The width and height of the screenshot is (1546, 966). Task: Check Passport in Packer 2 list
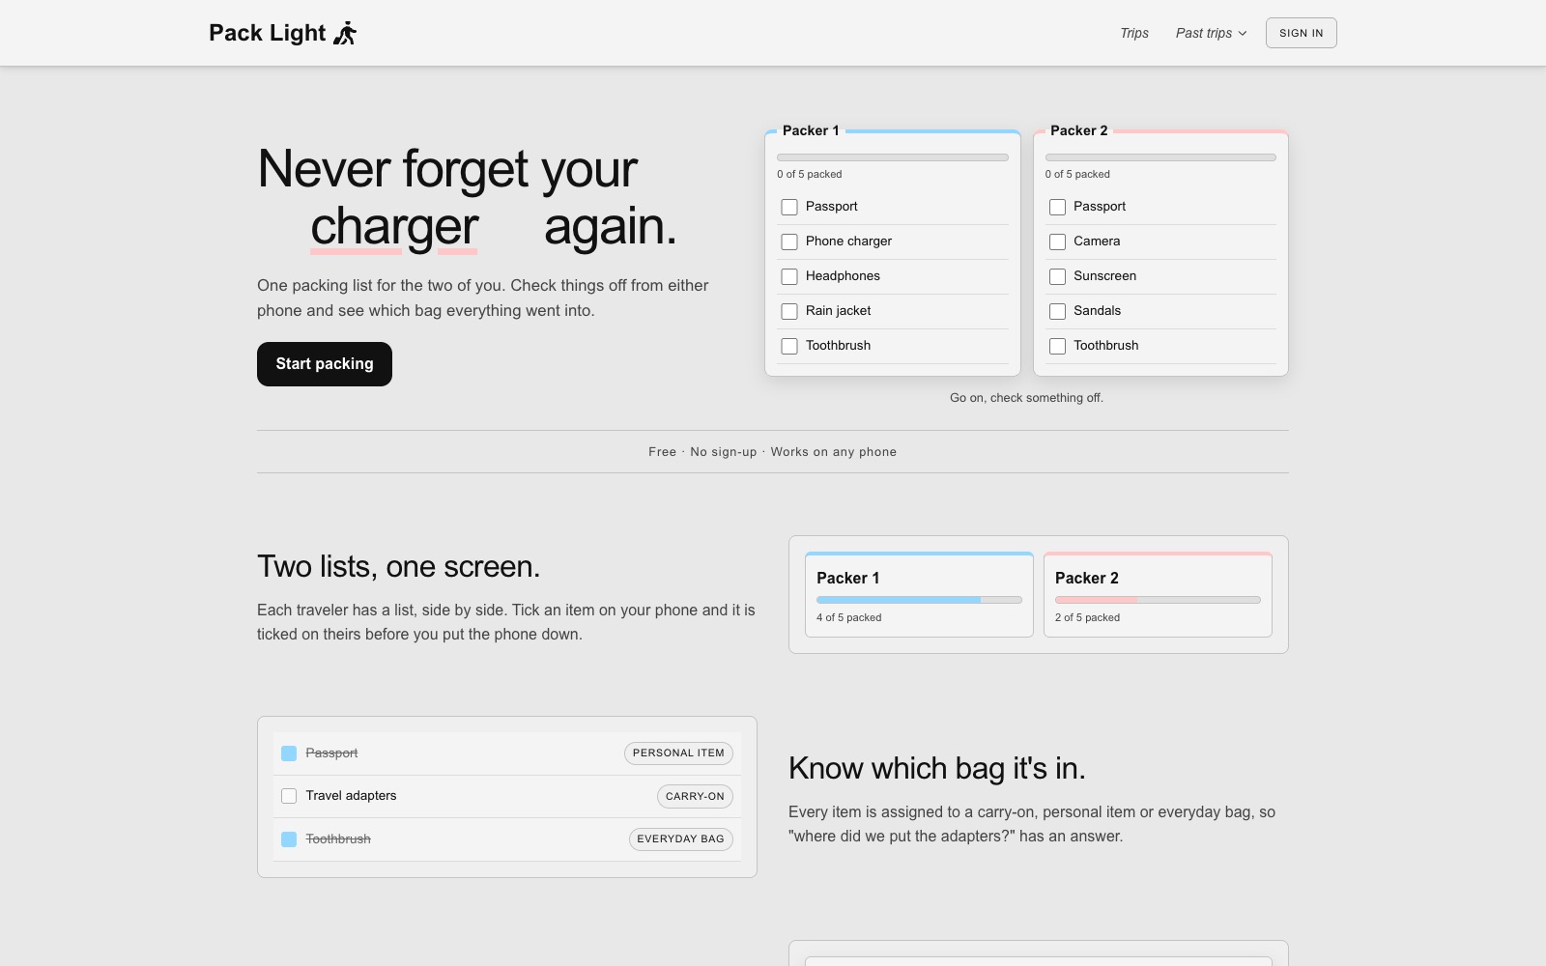point(1057,207)
